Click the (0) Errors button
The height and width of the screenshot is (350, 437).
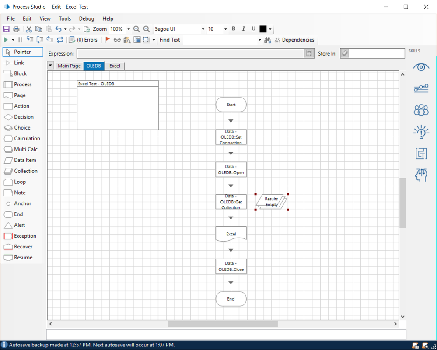tap(84, 40)
